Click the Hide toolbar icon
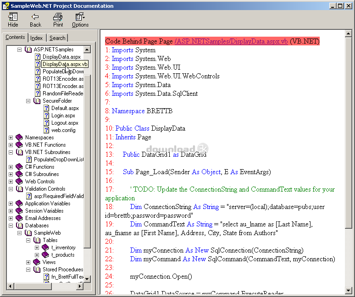Image resolution: width=355 pixels, height=297 pixels. tap(13, 17)
